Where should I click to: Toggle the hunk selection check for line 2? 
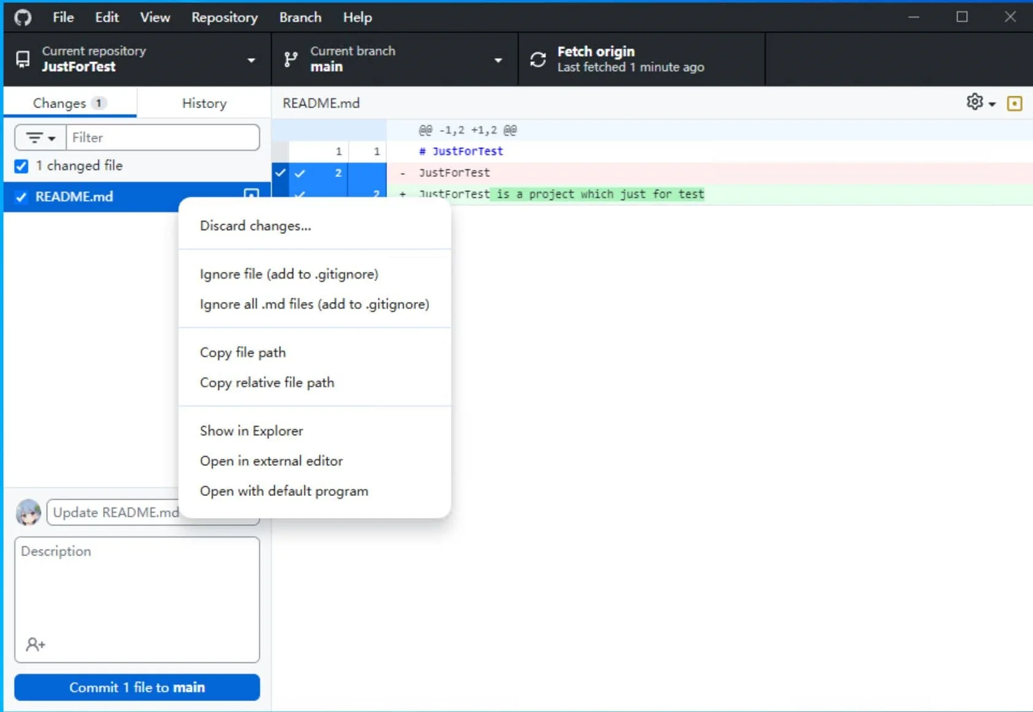tap(280, 172)
